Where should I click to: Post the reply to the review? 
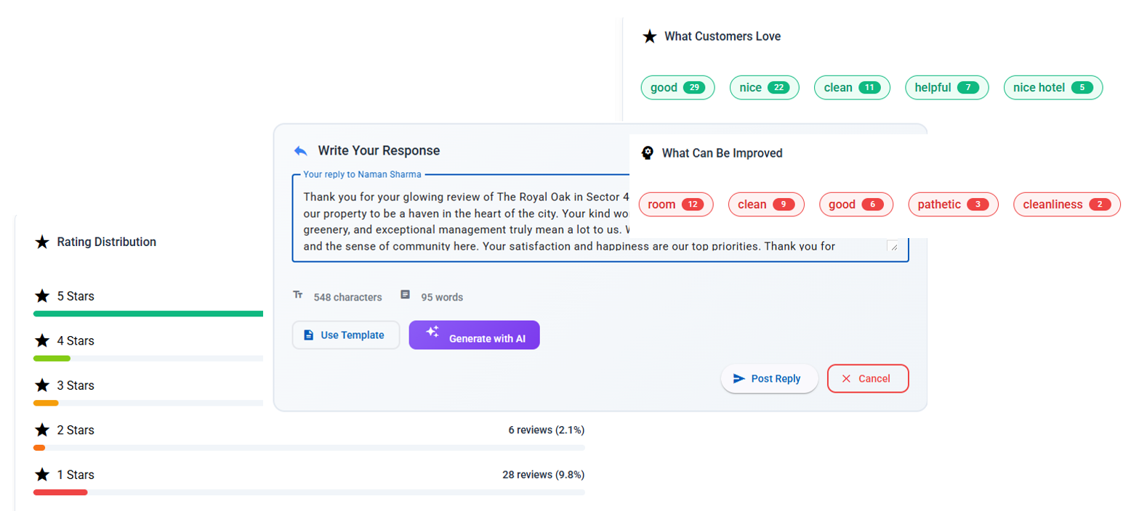pos(768,379)
